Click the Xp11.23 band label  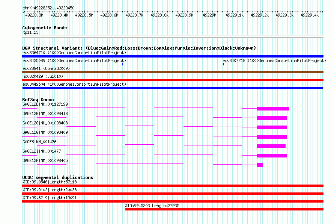click(x=30, y=32)
